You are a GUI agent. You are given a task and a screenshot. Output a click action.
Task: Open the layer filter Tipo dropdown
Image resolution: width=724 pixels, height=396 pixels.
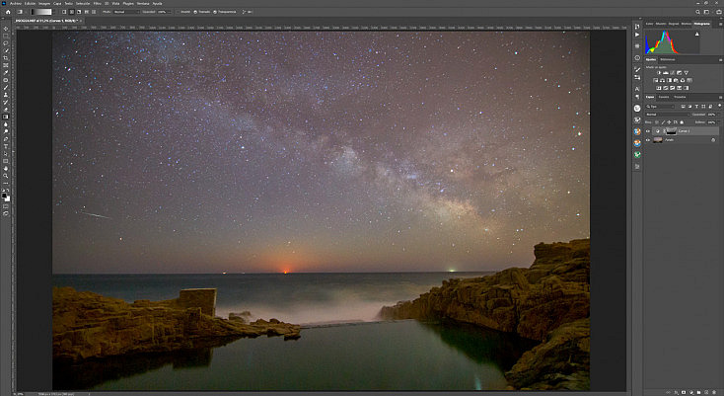point(660,107)
